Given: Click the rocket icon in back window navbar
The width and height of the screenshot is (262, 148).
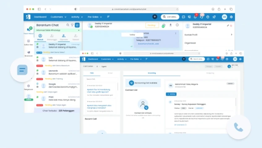Looking at the screenshot, I should click(214, 17).
